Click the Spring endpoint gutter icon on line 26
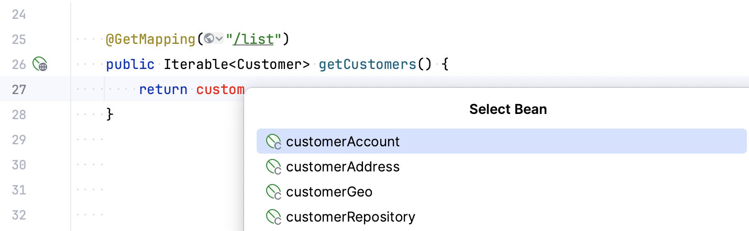 [40, 65]
